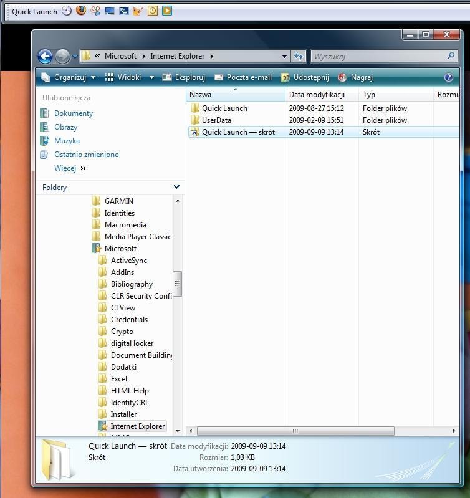Open the scissors snipping tool in Quick Launch
The image size is (470, 498).
(x=95, y=11)
